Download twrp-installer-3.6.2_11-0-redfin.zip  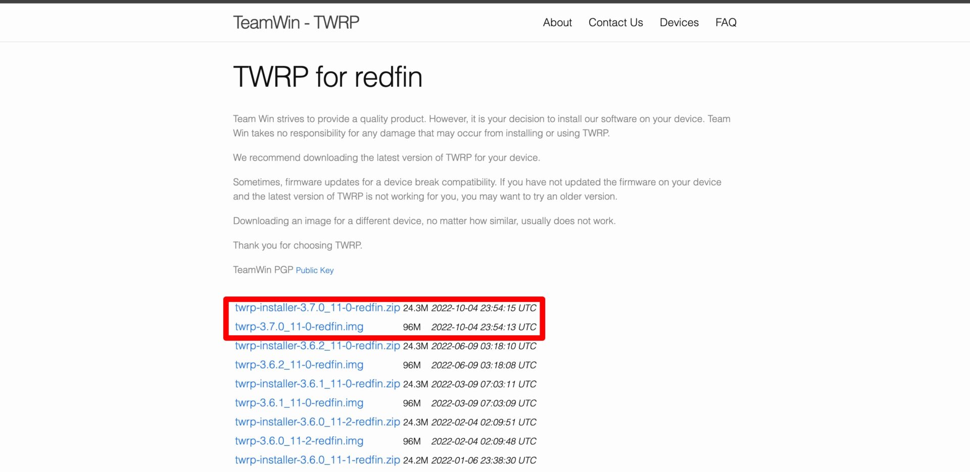317,346
